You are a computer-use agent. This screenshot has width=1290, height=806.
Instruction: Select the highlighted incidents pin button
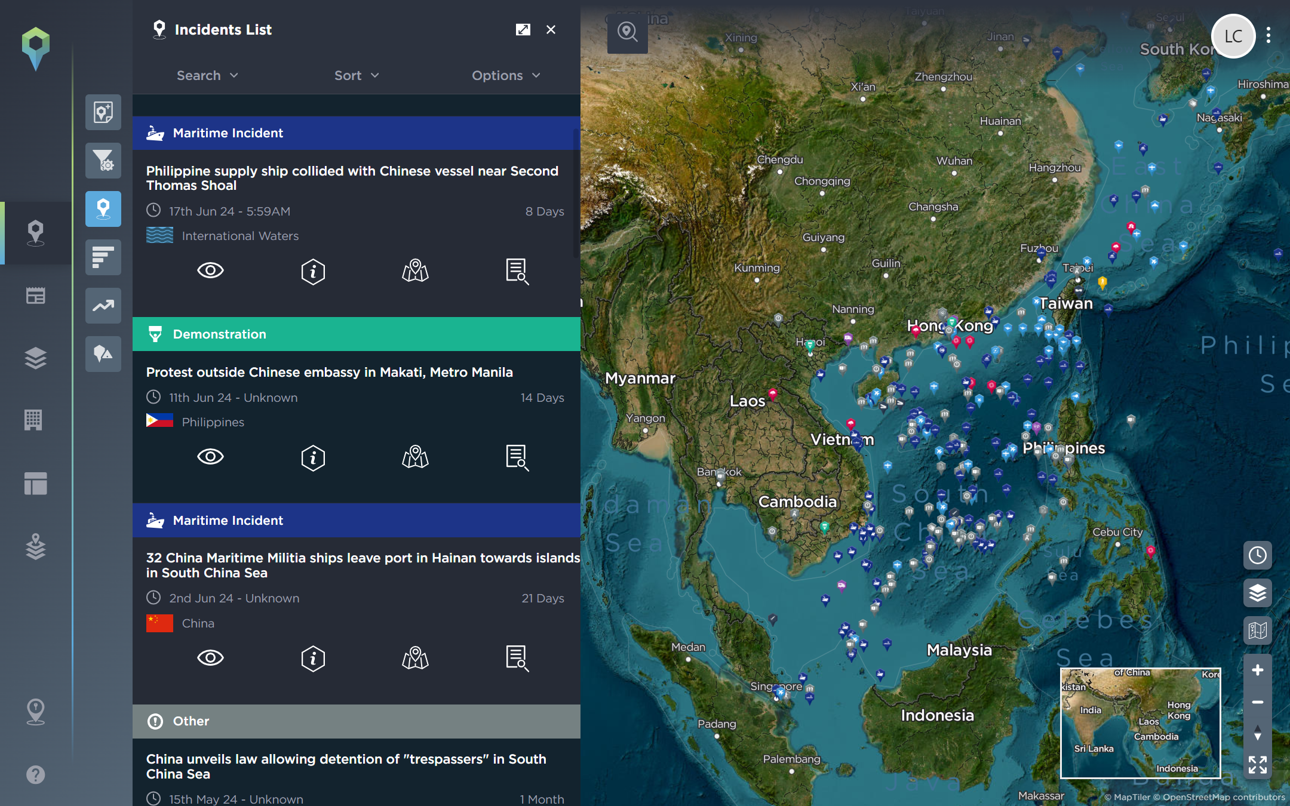103,209
